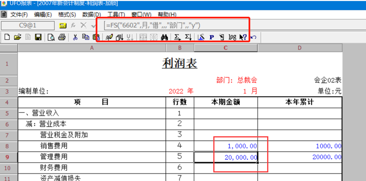
Task: Click the blue Undo arrow icon
Action: click(x=254, y=37)
